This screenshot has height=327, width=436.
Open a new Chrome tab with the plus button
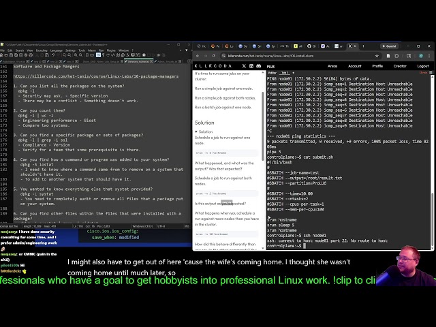pos(363,46)
